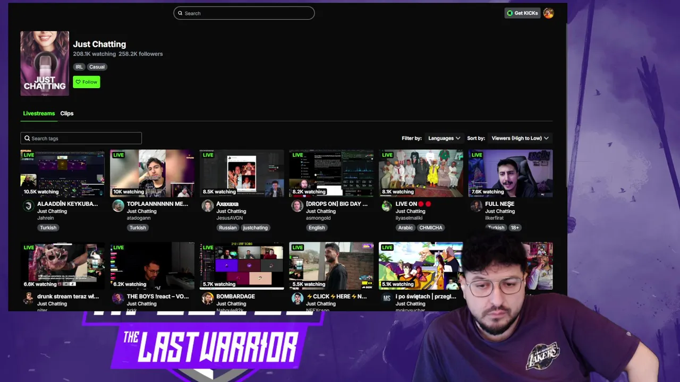
Task: Click the CLICK HERE stream title
Action: point(336,297)
